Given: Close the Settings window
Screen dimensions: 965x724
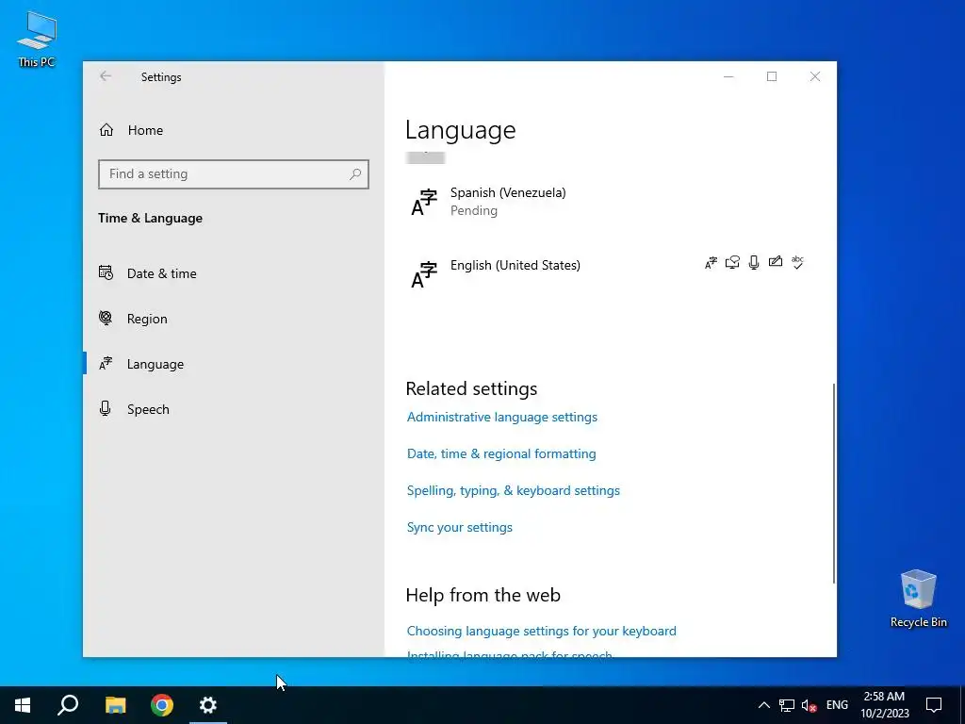Looking at the screenshot, I should pos(815,76).
